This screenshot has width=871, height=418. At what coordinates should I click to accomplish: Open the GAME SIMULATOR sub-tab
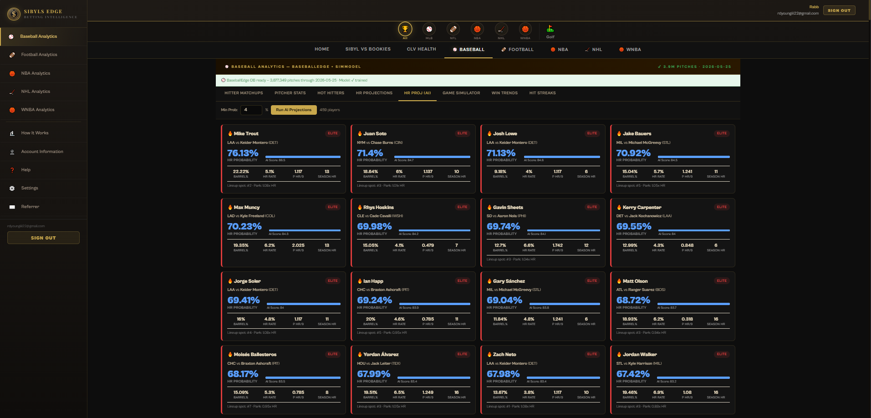[461, 93]
